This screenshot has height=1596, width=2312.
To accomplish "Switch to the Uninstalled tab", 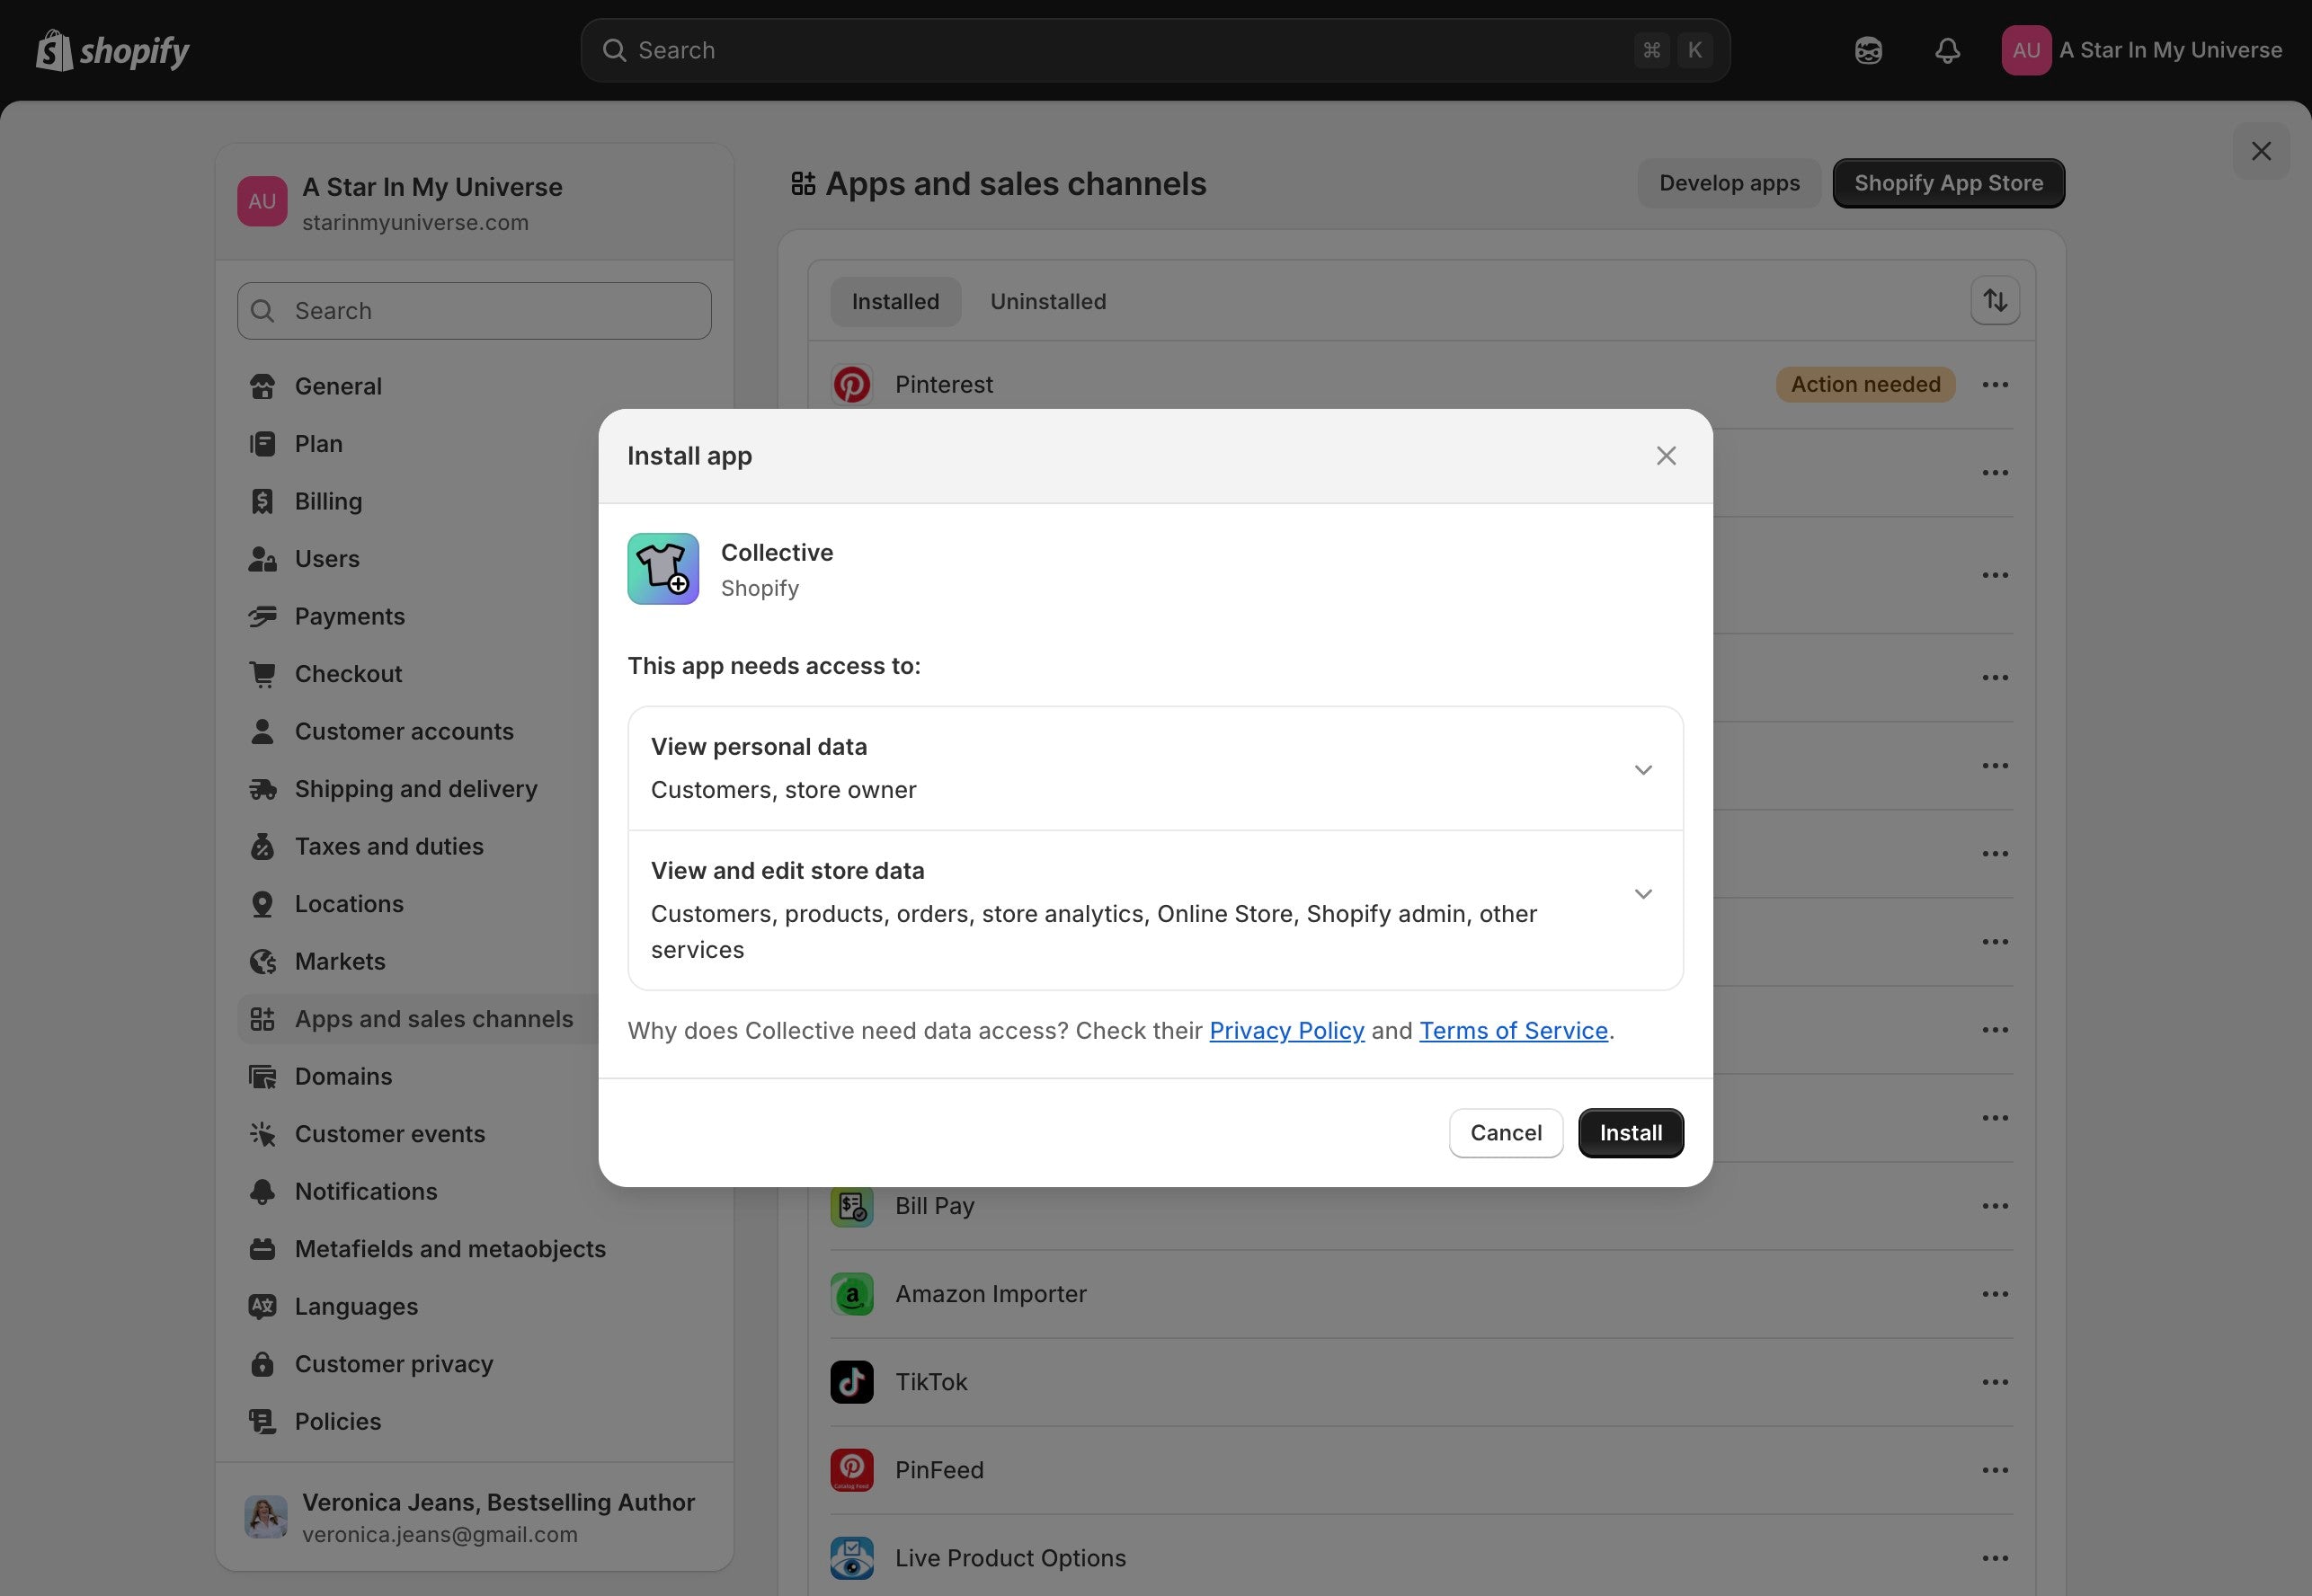I will (1047, 301).
